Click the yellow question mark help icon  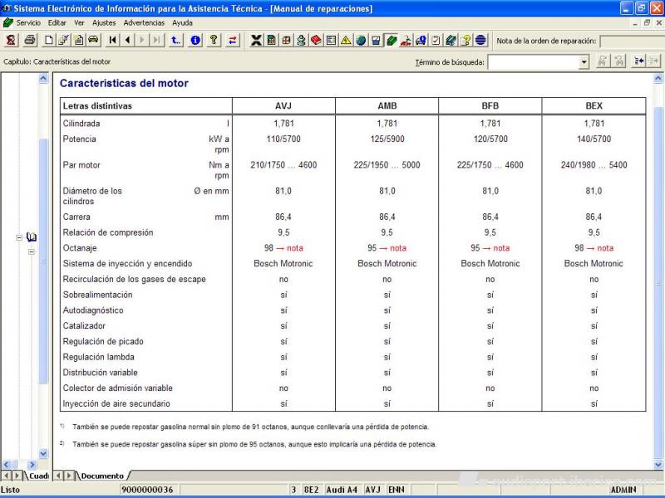click(214, 40)
